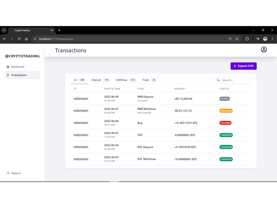Click the 23 count badge
The height and width of the screenshot is (208, 277).
(154, 80)
